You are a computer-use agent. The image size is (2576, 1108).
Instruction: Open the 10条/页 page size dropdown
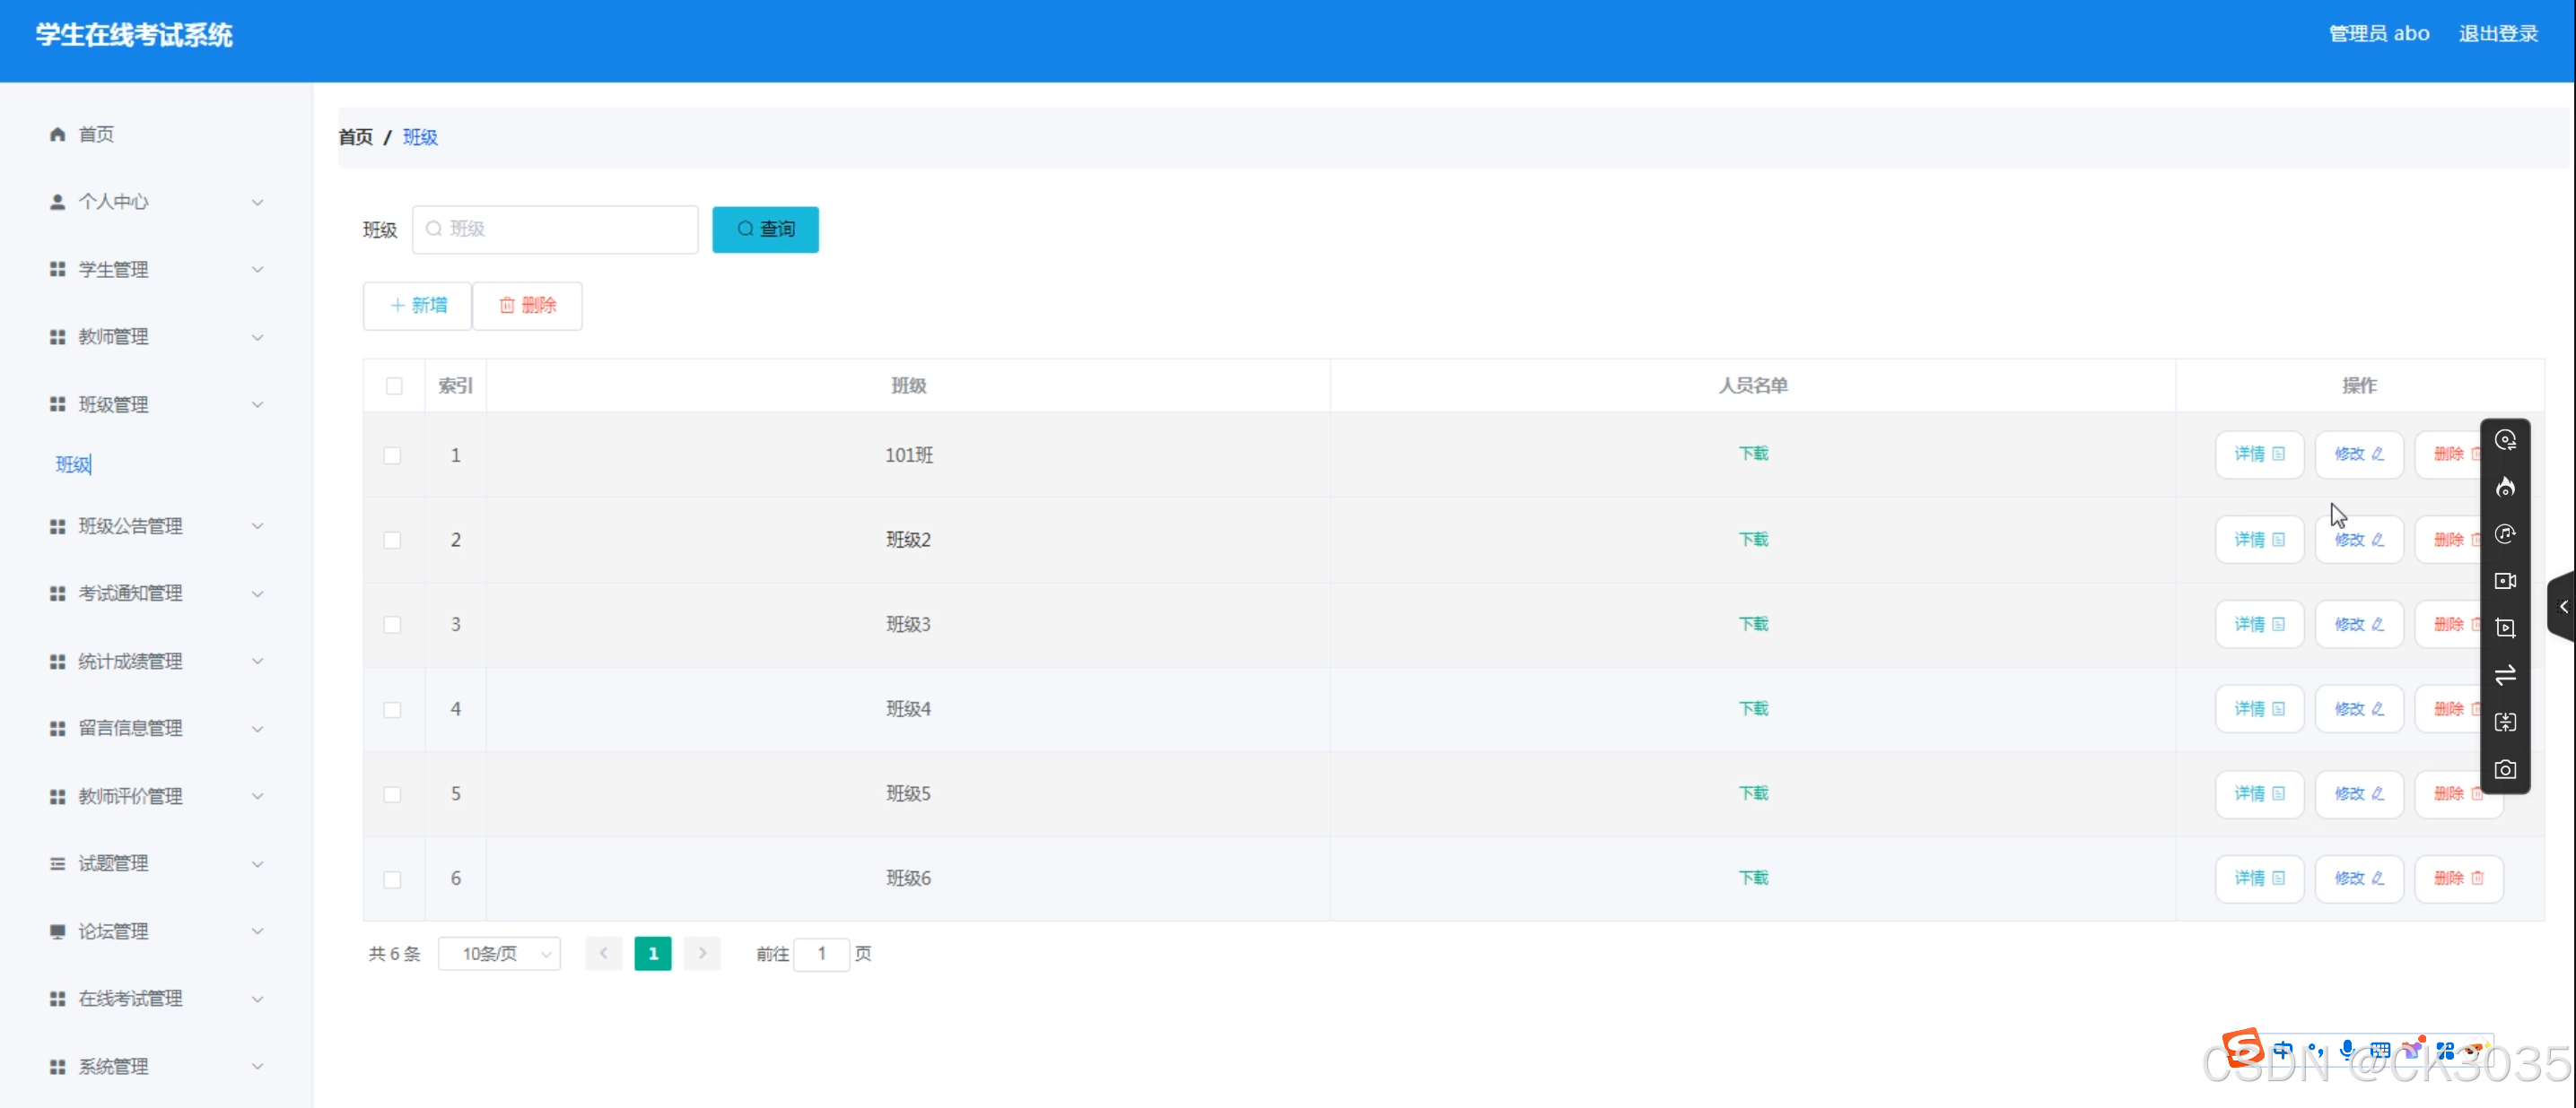[499, 954]
